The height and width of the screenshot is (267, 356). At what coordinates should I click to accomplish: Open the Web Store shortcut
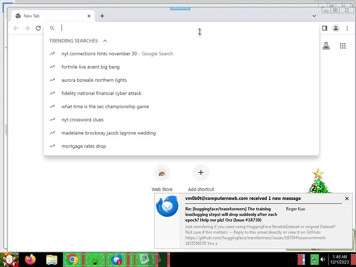162,178
